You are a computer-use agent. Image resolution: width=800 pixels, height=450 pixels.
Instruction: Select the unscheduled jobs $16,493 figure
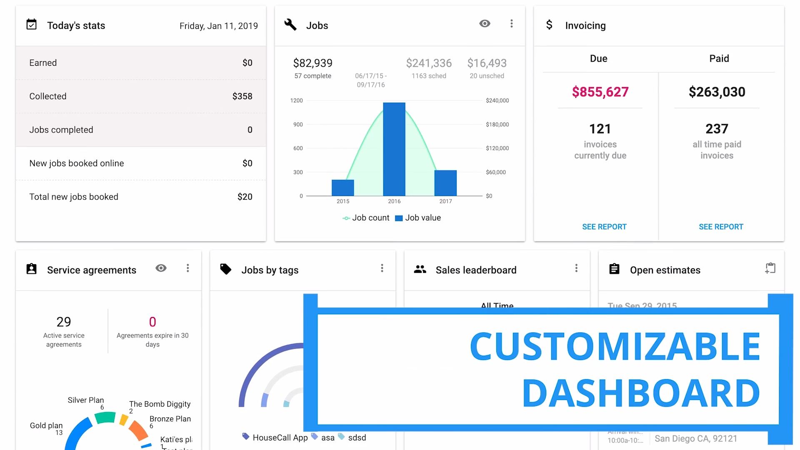pyautogui.click(x=487, y=63)
